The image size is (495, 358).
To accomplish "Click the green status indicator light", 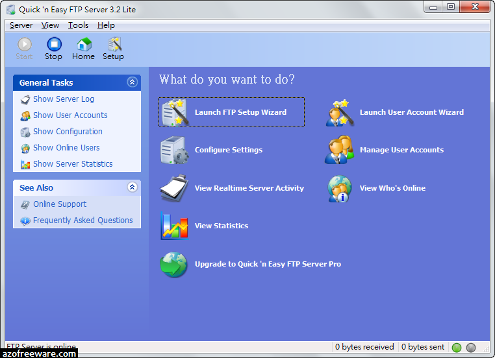I will (x=457, y=347).
